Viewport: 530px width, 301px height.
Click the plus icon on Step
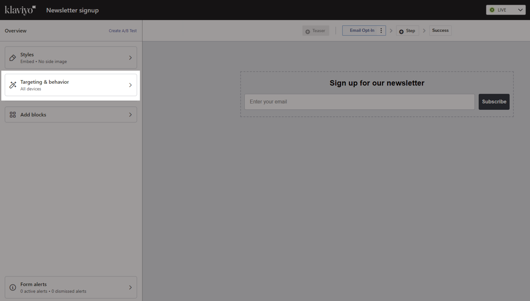[401, 32]
